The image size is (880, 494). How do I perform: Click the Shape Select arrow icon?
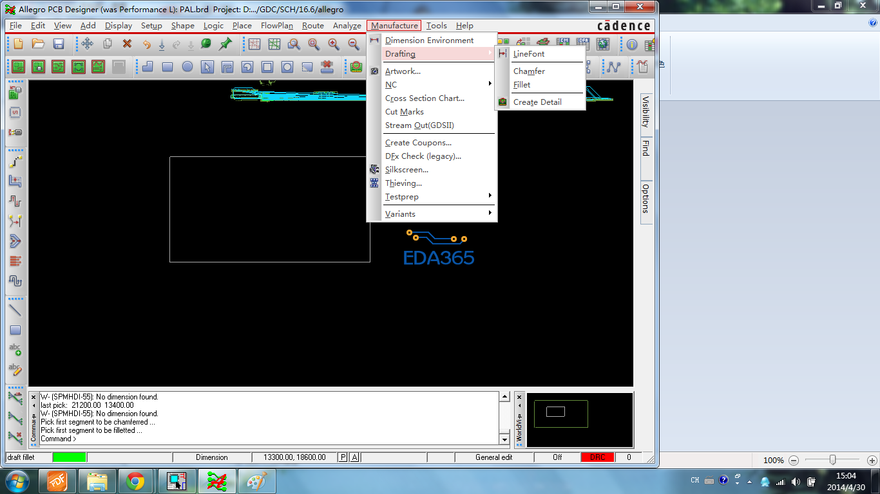point(207,66)
